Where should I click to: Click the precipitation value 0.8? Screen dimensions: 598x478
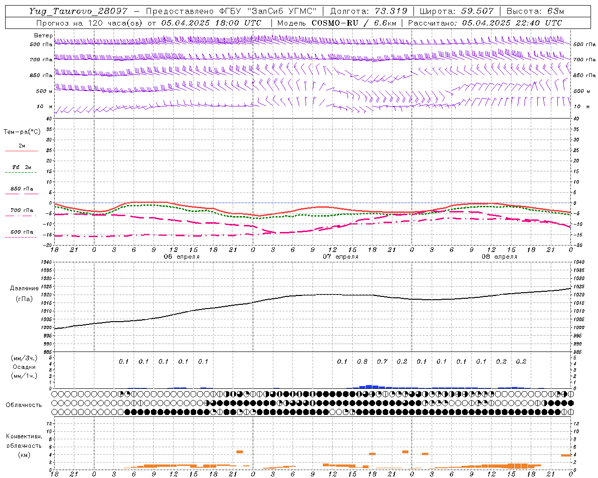362,361
